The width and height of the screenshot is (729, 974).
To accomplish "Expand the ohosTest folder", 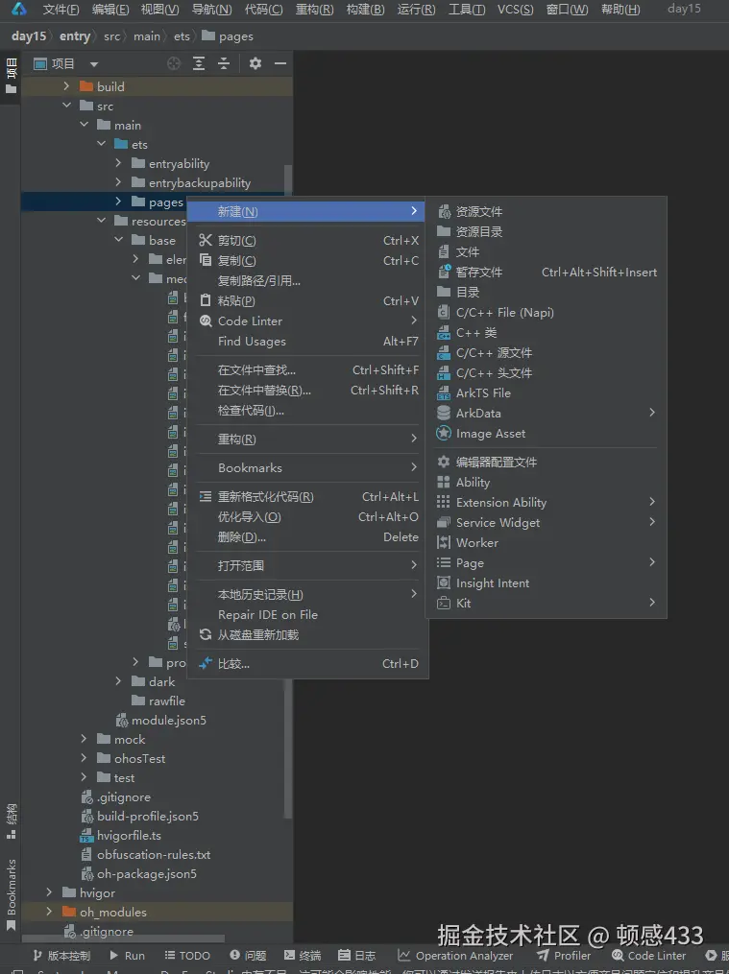I will pyautogui.click(x=84, y=758).
